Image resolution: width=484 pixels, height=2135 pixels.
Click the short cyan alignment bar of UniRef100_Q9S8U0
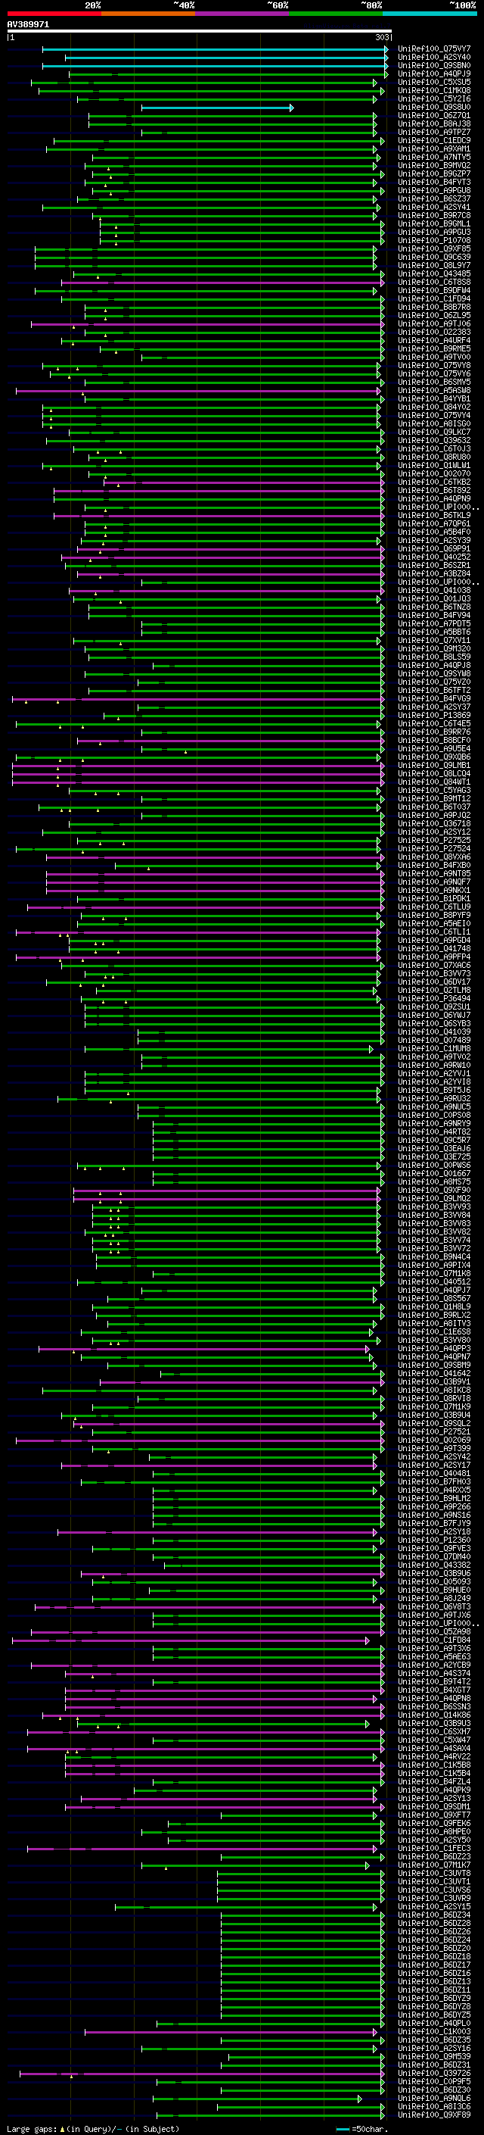pyautogui.click(x=217, y=108)
